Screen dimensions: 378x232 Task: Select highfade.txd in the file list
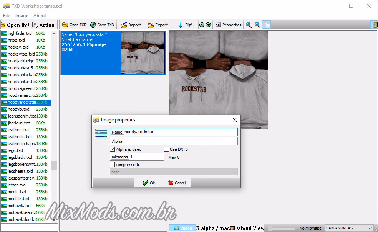[26, 33]
